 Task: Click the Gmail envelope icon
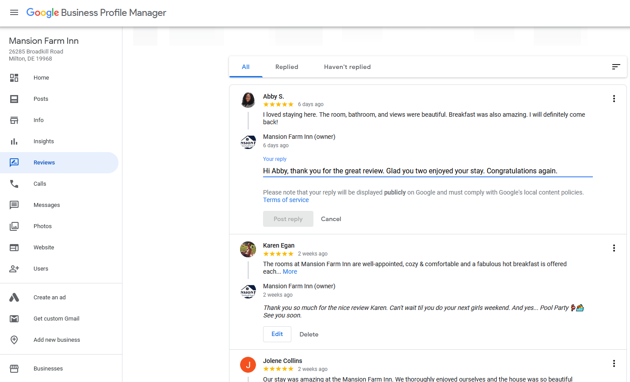pyautogui.click(x=14, y=319)
